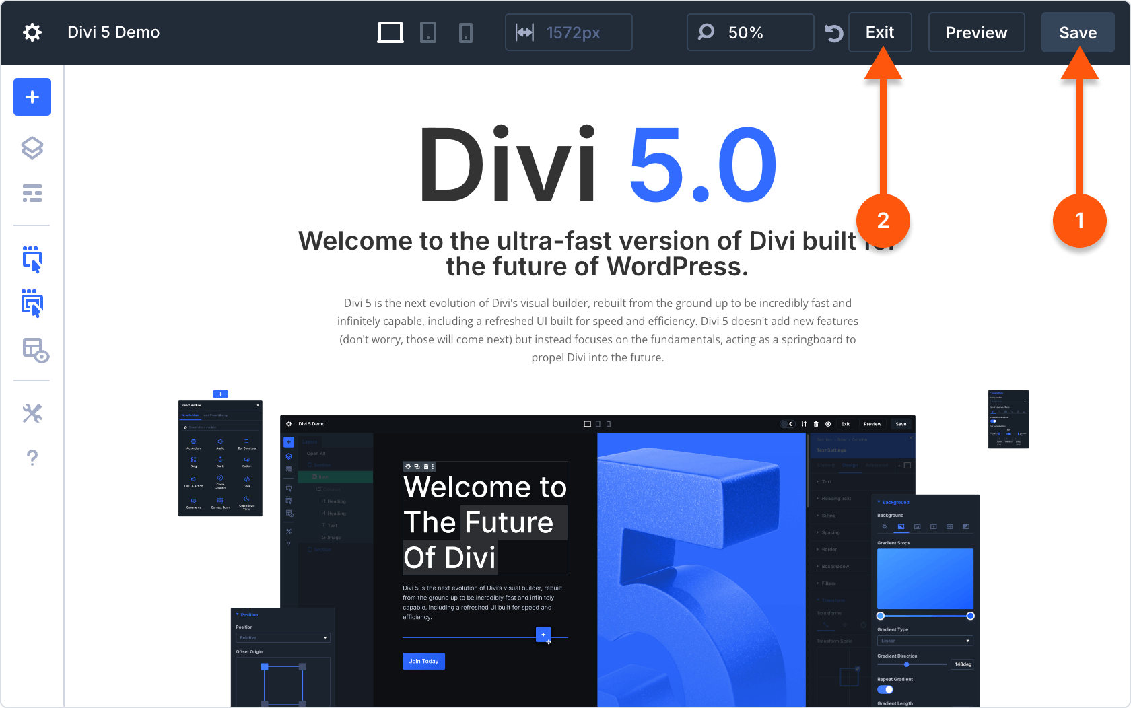
Task: Click the large Preview button in the main top bar
Action: point(976,32)
